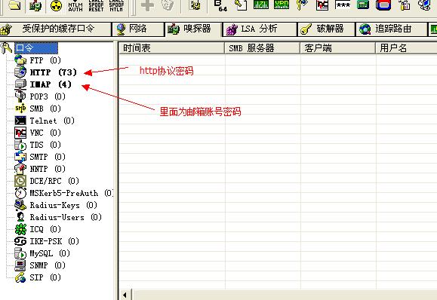Switch to the 追踪路由 tab
This screenshot has height=300, width=437.
[x=391, y=29]
